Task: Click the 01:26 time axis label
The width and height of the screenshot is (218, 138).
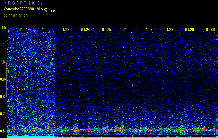Action: coord(127,30)
